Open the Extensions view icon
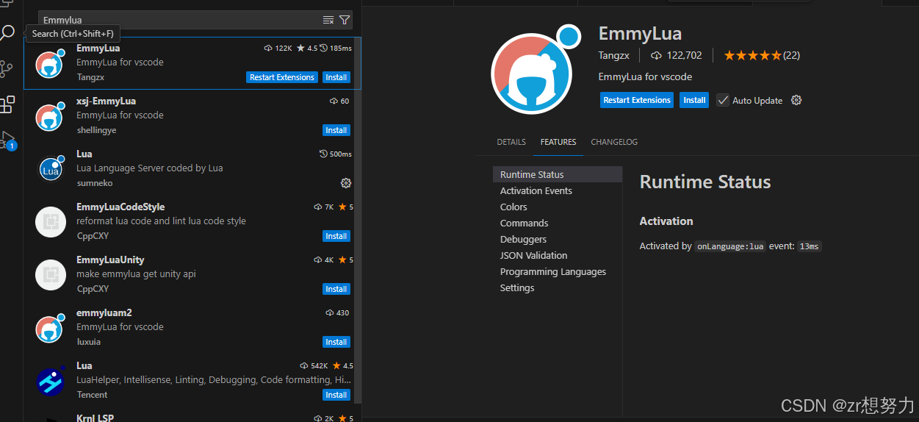 point(7,104)
